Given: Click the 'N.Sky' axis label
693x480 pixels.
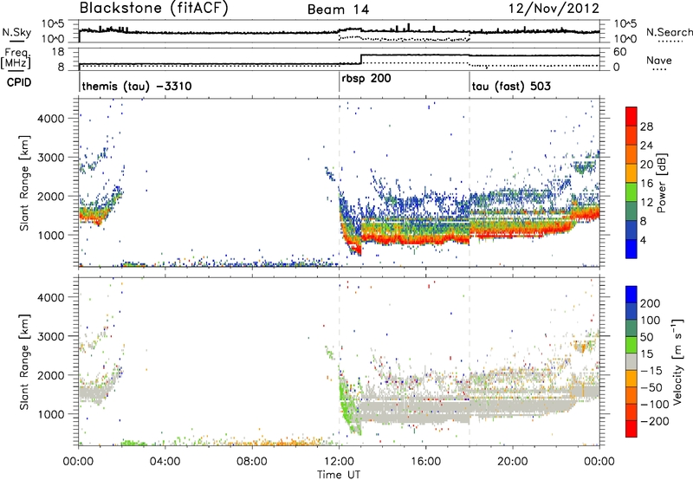Looking at the screenshot, I should tap(16, 32).
